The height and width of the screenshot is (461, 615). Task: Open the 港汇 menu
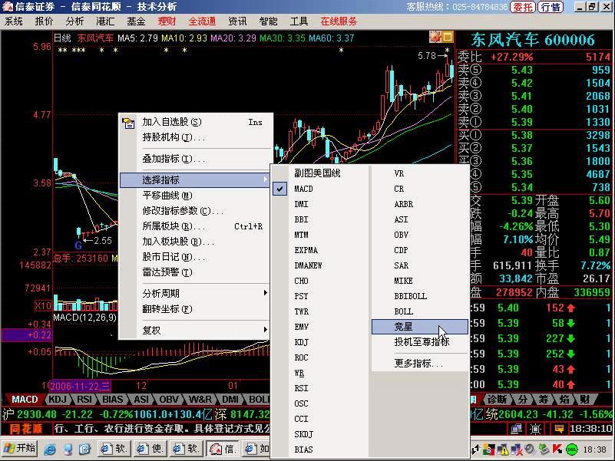(105, 21)
